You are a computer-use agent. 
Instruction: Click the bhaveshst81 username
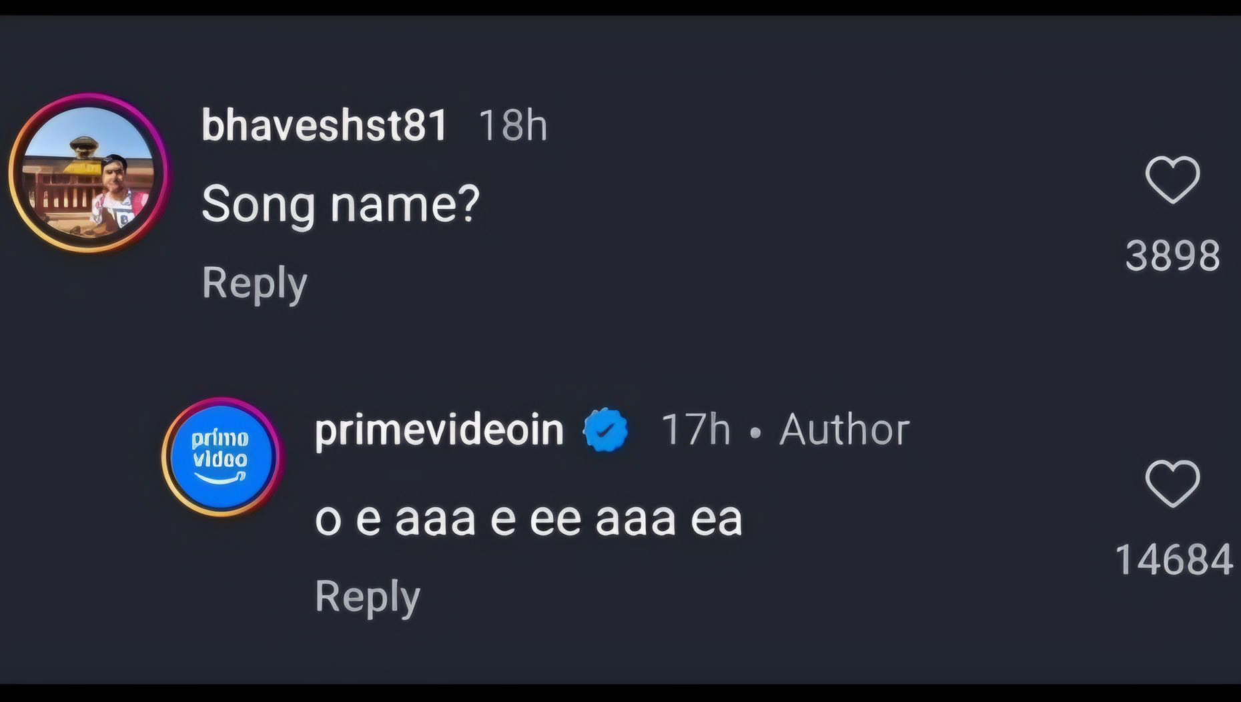coord(324,125)
